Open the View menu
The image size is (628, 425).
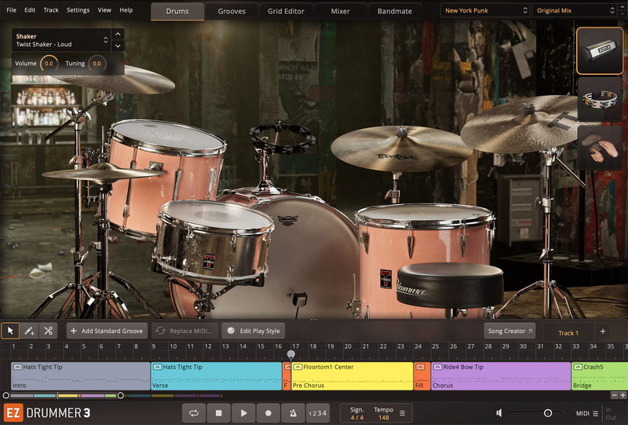click(x=104, y=10)
